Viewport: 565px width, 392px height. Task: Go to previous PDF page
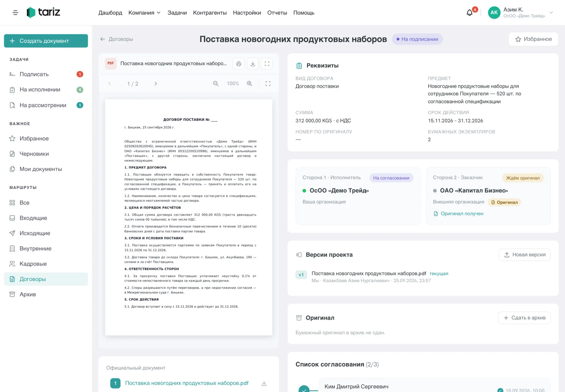pyautogui.click(x=109, y=84)
